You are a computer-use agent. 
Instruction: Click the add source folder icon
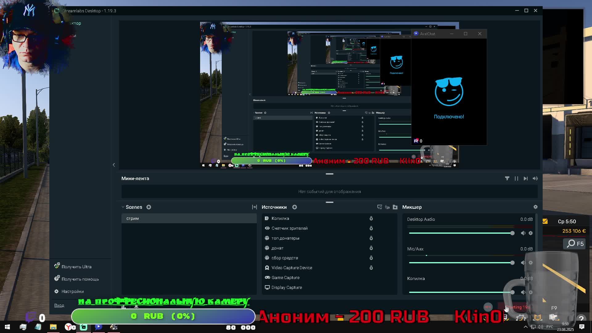pos(395,207)
